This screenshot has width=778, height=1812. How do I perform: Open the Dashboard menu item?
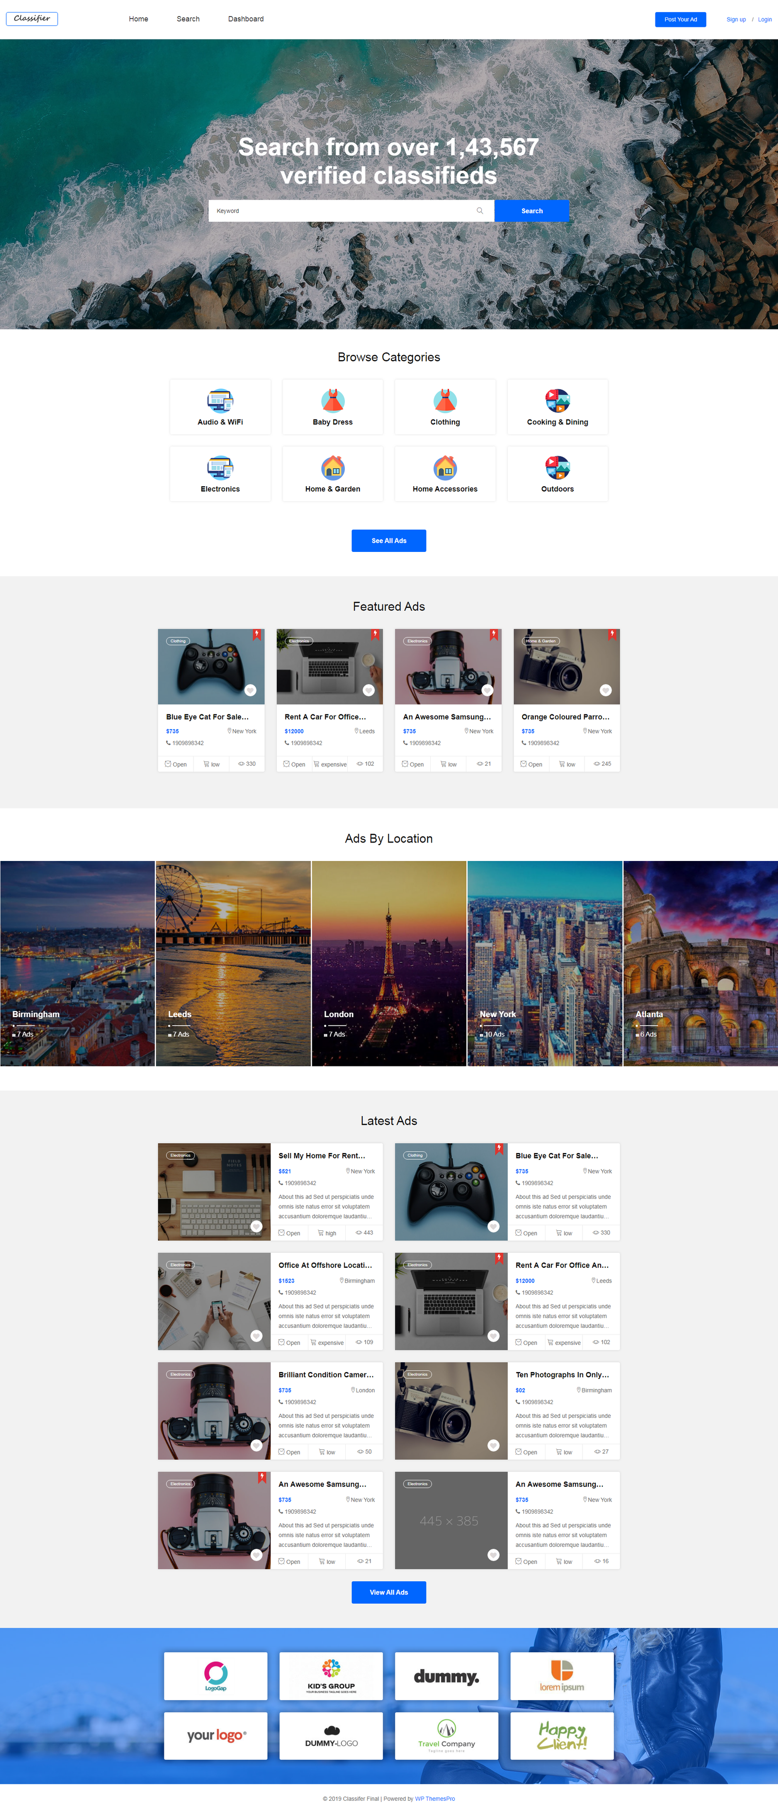click(245, 19)
